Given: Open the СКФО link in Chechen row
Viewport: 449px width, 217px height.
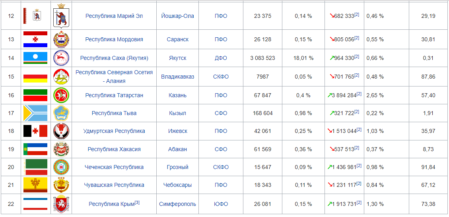Looking at the screenshot, I should [221, 167].
